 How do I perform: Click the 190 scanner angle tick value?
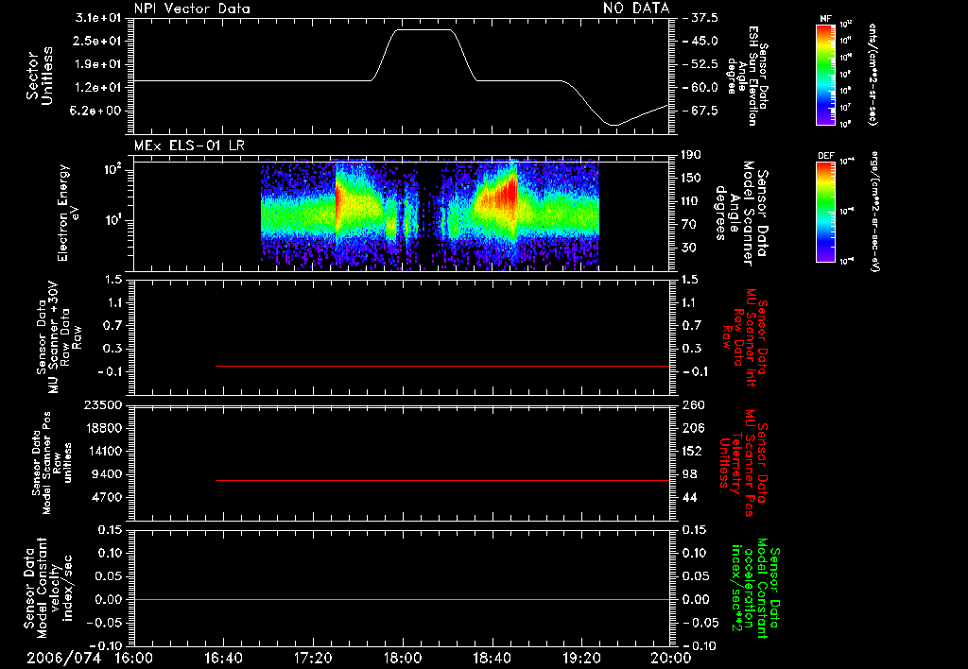692,155
